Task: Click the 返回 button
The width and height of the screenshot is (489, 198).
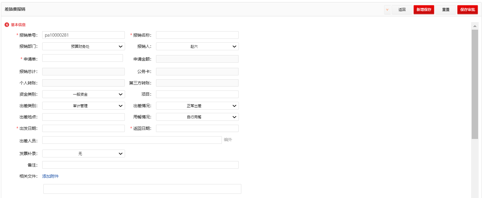Action: tap(402, 10)
